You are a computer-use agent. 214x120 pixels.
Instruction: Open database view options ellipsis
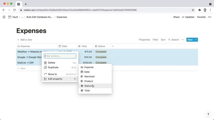coord(183,40)
